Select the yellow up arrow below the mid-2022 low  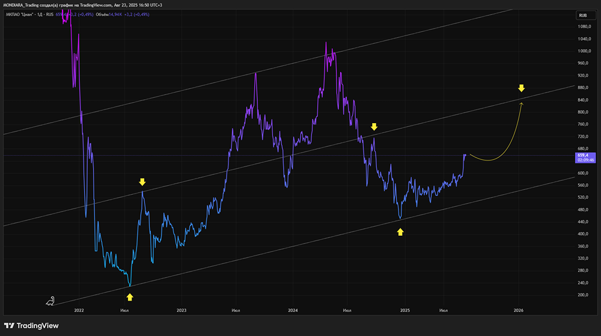coord(130,297)
